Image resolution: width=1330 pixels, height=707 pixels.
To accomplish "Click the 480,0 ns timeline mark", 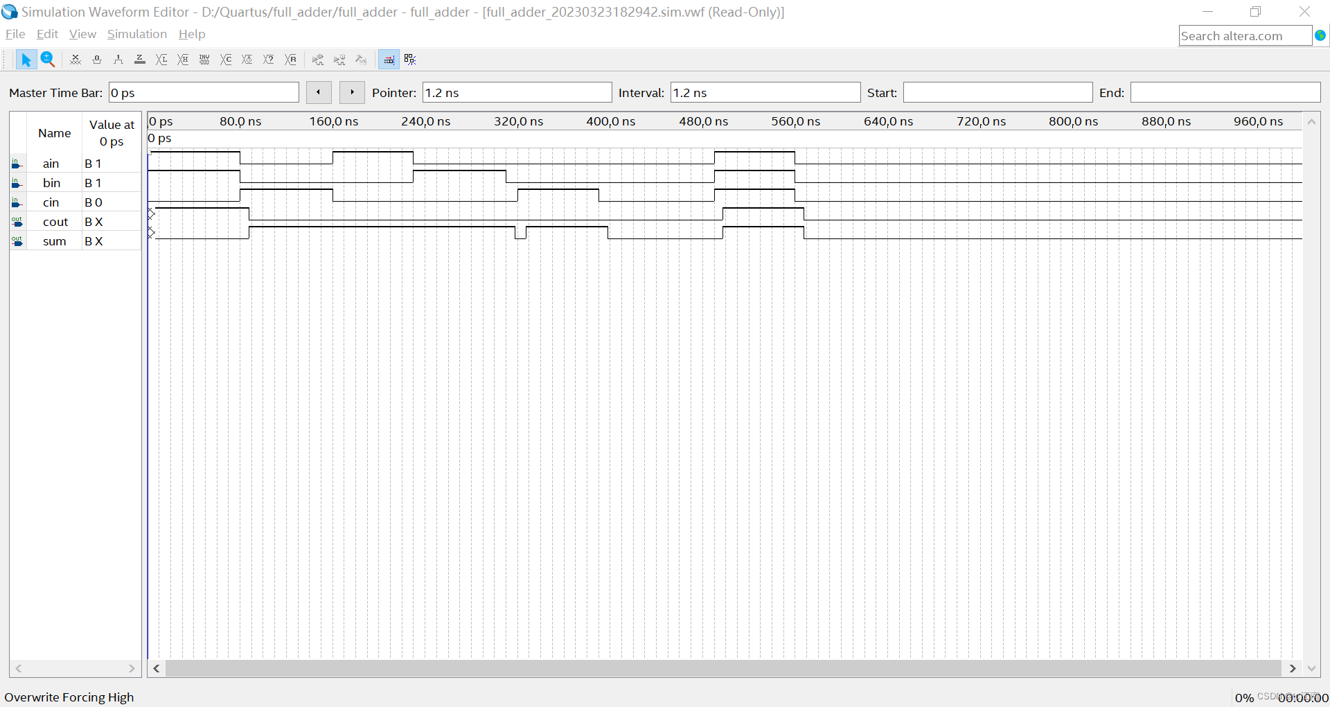I will pyautogui.click(x=703, y=121).
